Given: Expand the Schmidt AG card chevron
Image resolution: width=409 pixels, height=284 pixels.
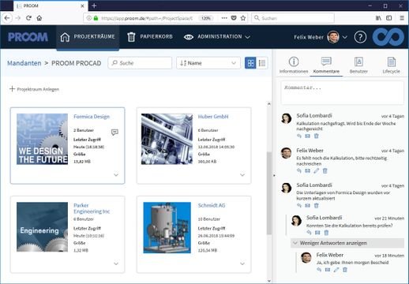Looking at the screenshot, I should tap(242, 263).
